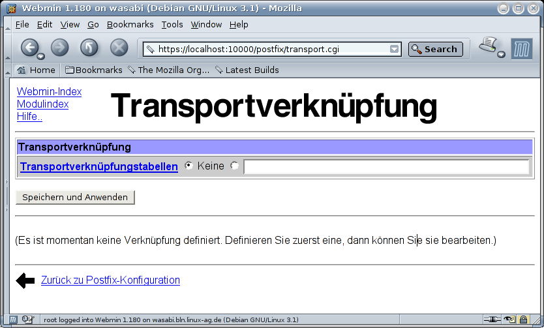Select the radio button beside the text field

point(235,166)
